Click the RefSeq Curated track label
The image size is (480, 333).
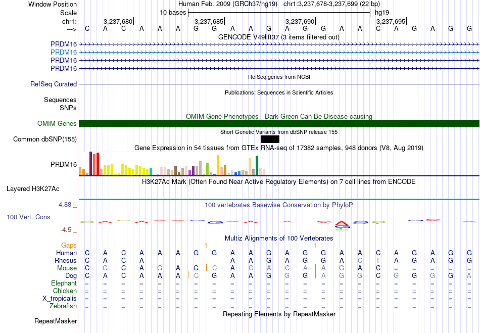(54, 84)
